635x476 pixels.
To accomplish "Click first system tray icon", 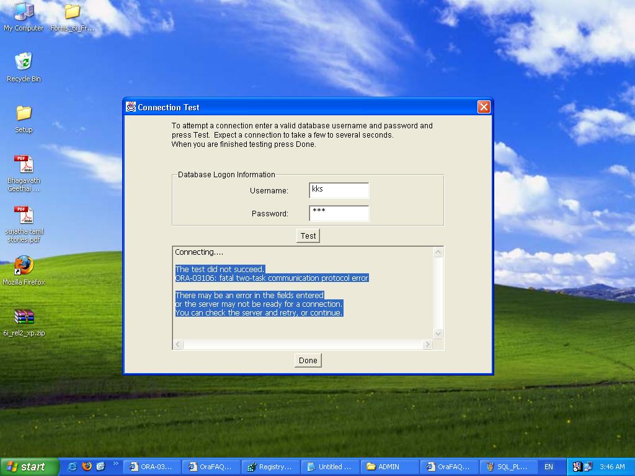I will 577,467.
